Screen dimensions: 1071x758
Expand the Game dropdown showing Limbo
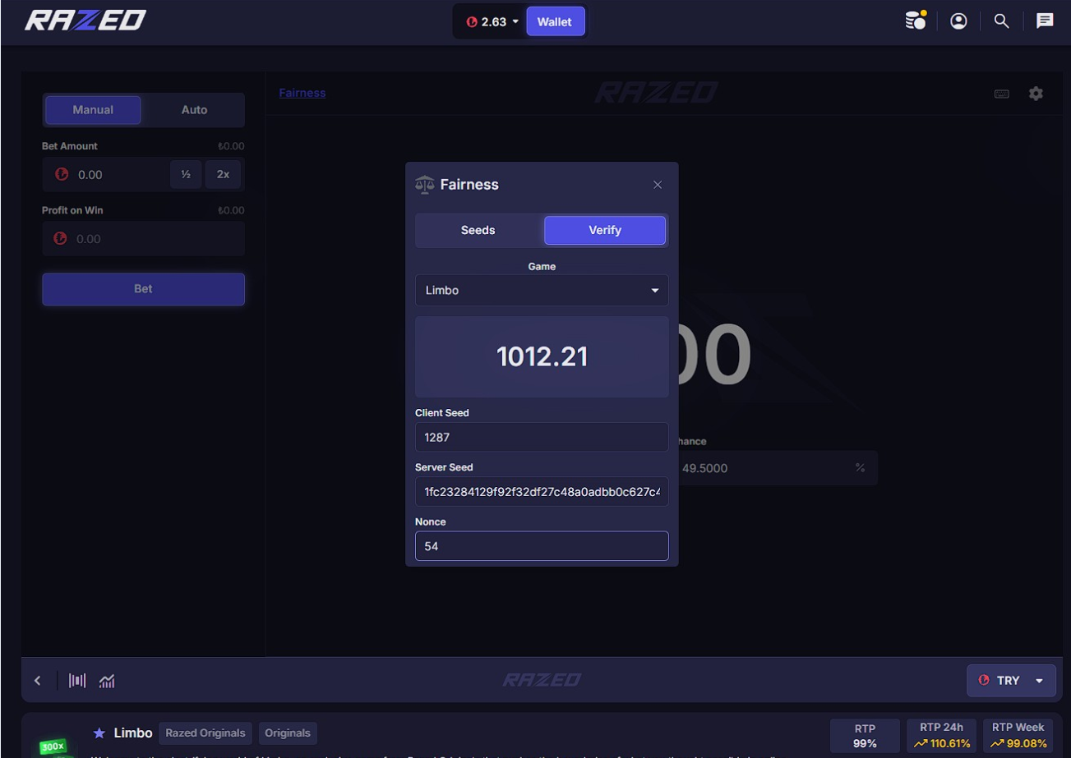coord(542,291)
